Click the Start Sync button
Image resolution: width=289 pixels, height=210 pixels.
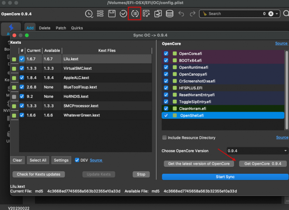click(x=225, y=177)
